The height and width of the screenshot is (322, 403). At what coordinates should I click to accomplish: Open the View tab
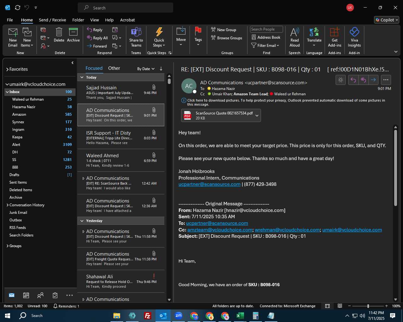point(94,20)
